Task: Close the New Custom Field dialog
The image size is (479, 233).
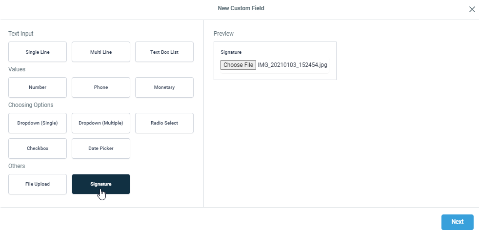Action: [472, 9]
